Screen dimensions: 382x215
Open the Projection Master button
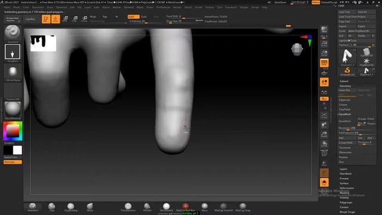[x=13, y=19]
